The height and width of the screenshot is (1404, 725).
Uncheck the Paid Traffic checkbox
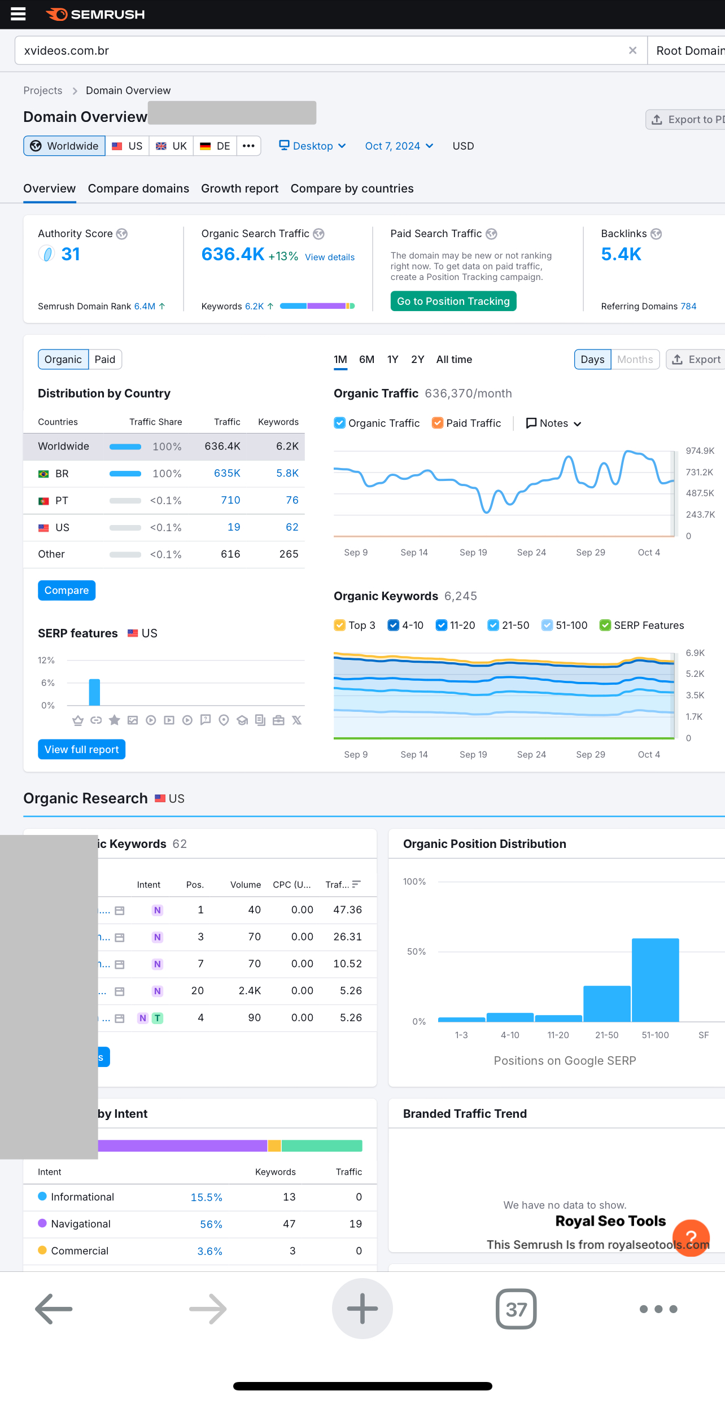(x=438, y=423)
